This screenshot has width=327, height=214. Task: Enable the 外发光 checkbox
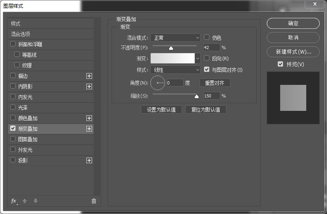[x=13, y=149]
